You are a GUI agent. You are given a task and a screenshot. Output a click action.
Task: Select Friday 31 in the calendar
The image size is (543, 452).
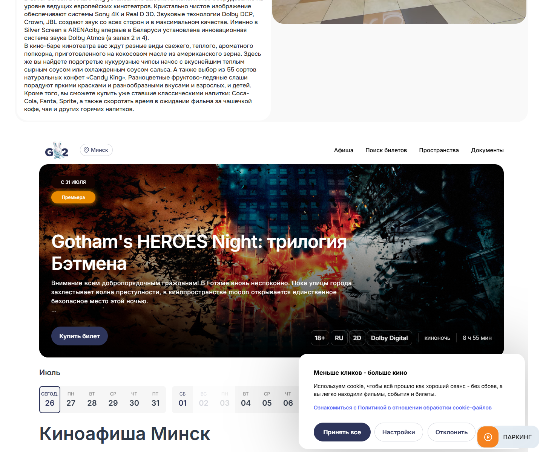(x=155, y=400)
